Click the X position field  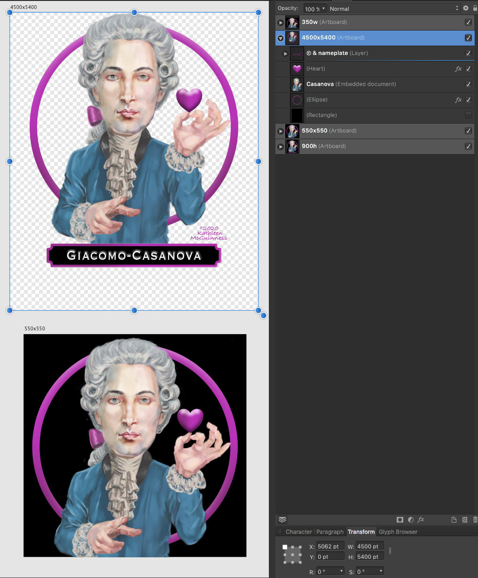(x=330, y=546)
